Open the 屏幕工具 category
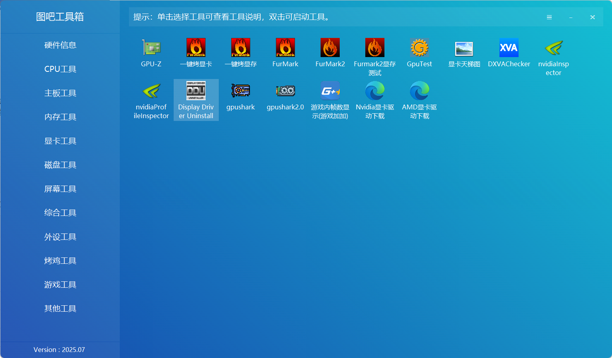This screenshot has width=612, height=358. pos(60,189)
